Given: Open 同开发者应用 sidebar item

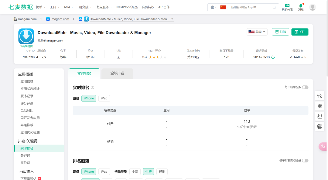Looking at the screenshot, I should tap(30, 118).
